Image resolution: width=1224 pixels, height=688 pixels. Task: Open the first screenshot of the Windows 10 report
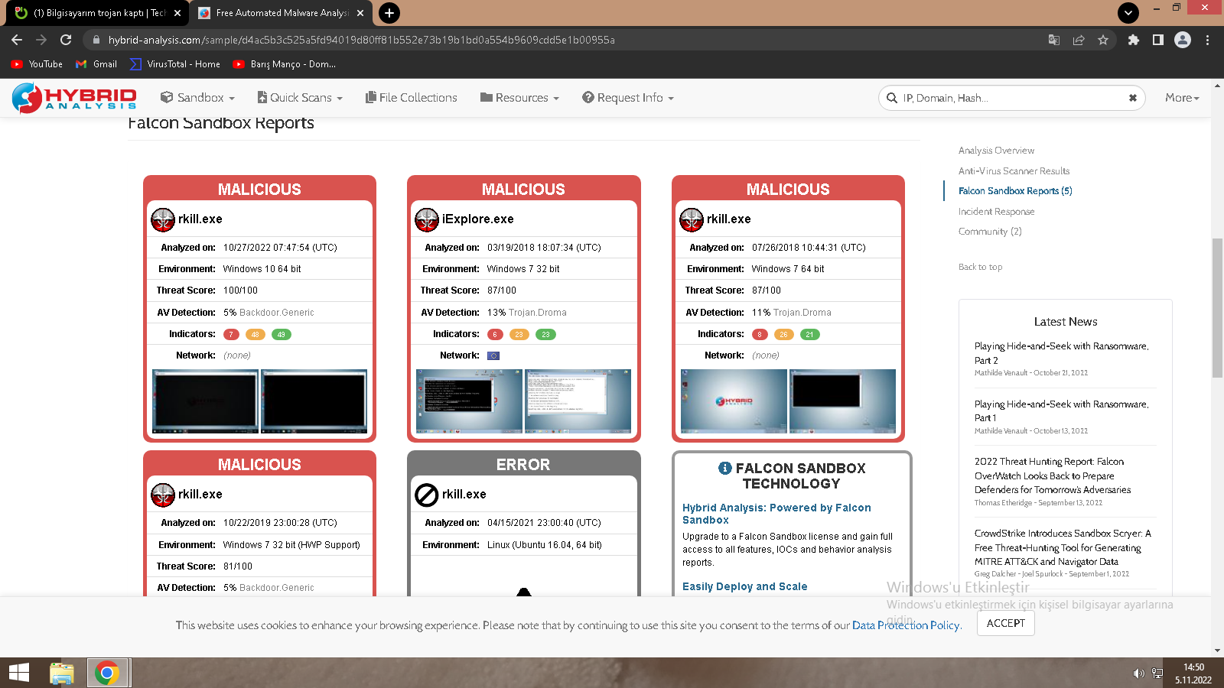[206, 401]
